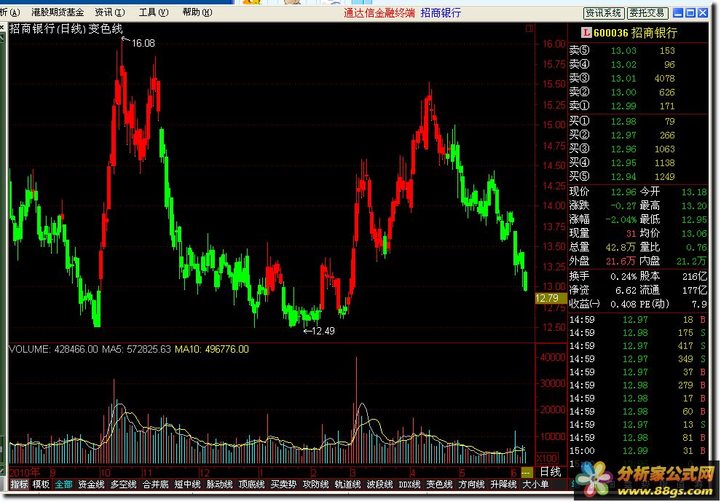Click the small red square at chart corner
This screenshot has width=721, height=502.
click(x=529, y=28)
